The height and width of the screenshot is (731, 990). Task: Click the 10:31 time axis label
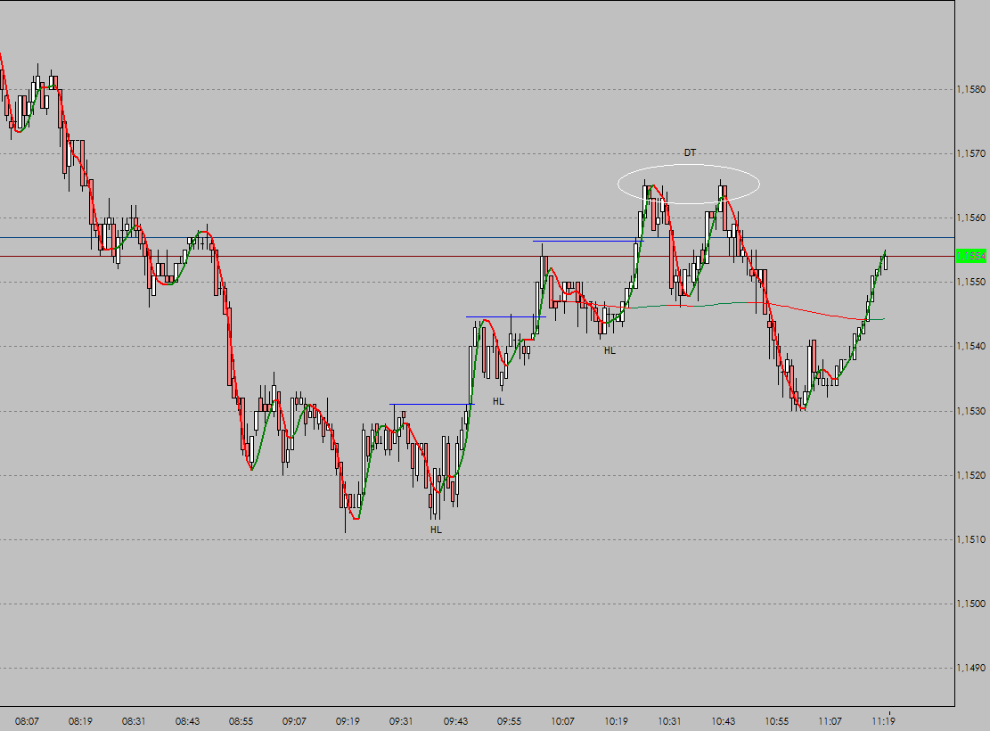click(669, 721)
